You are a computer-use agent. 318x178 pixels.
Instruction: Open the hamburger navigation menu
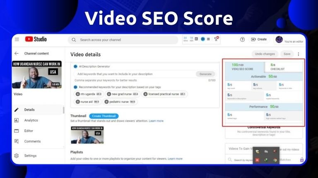17,40
